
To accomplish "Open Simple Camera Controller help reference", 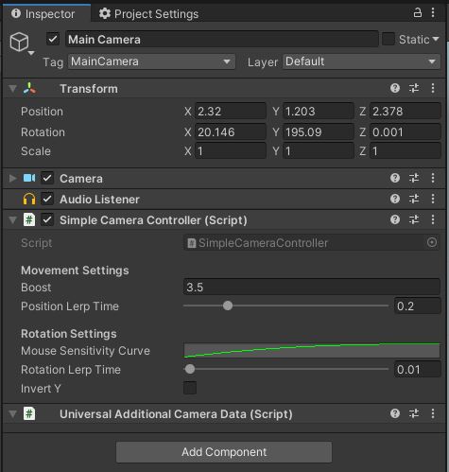I will [395, 219].
